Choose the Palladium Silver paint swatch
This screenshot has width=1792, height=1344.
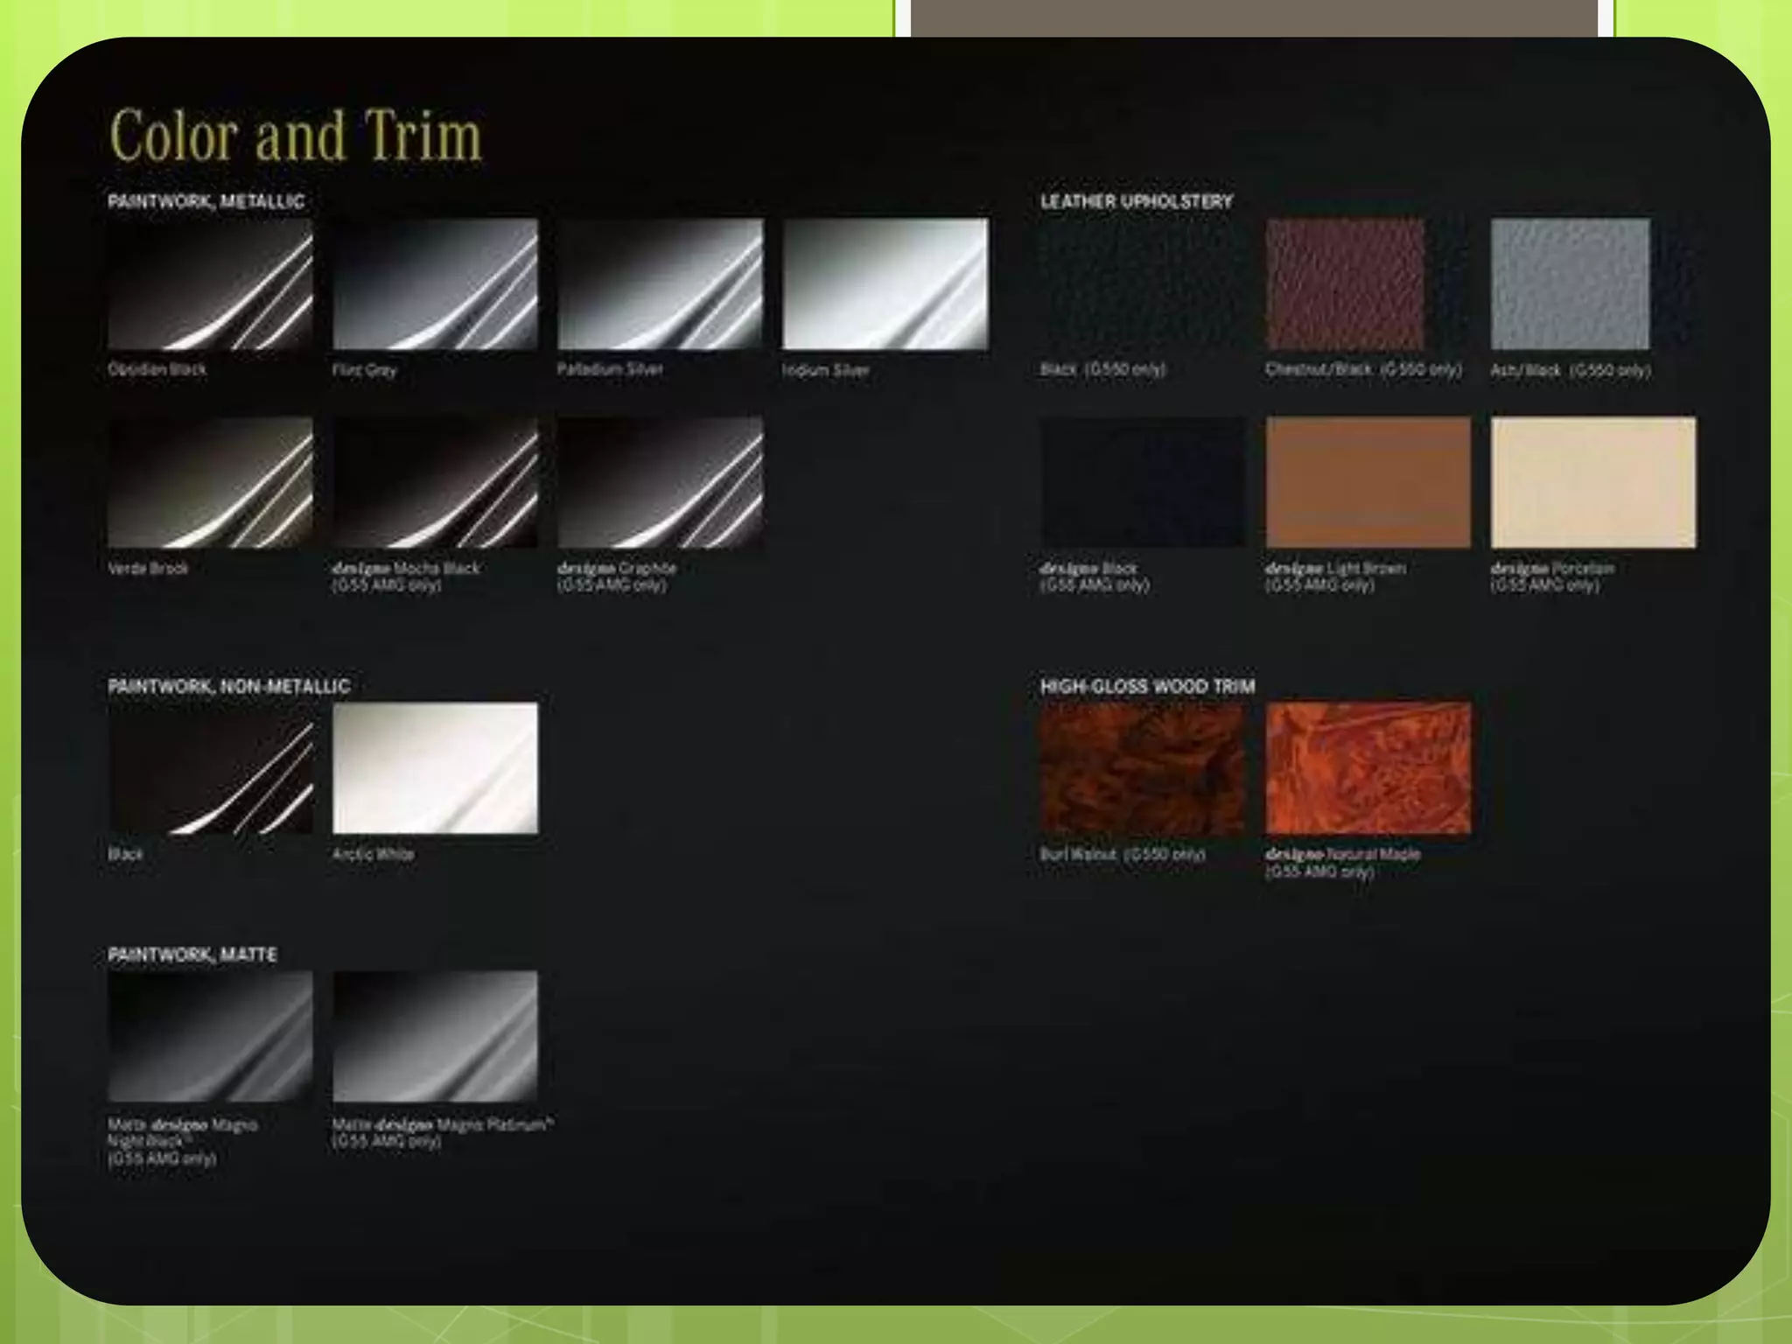[660, 283]
